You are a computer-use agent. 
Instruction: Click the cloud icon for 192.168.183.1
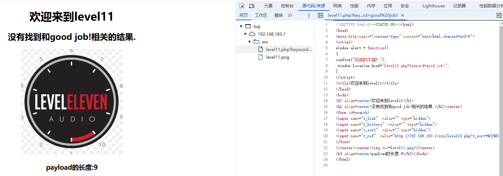(x=252, y=34)
